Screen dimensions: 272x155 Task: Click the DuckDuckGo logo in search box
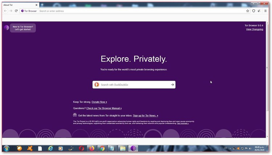pos(96,85)
